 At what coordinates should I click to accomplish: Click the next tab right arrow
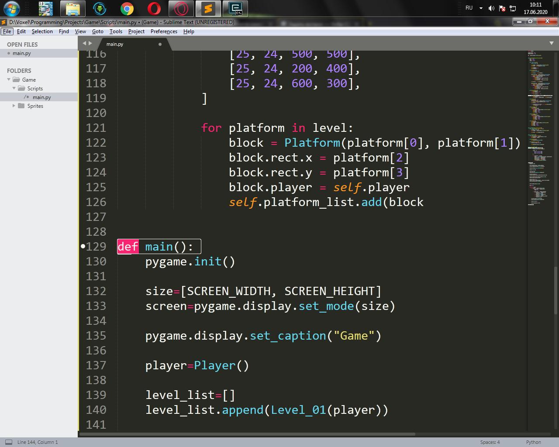90,43
